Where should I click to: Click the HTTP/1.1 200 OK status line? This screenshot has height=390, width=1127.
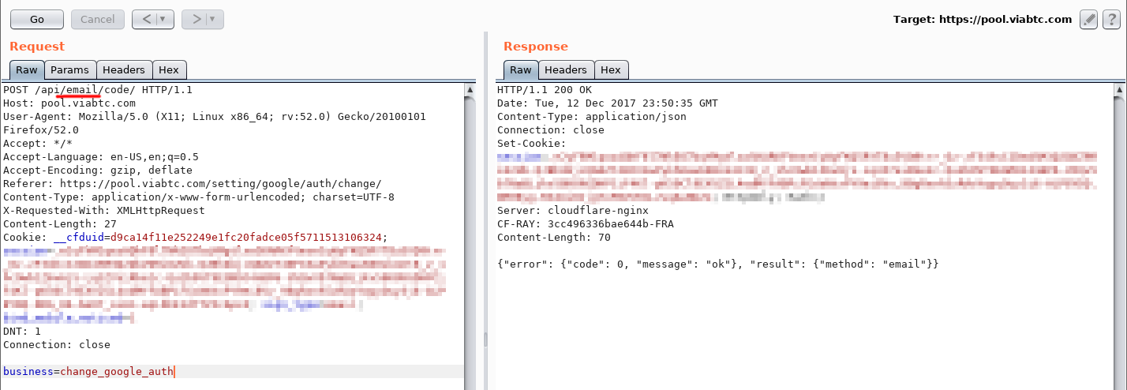click(x=545, y=90)
